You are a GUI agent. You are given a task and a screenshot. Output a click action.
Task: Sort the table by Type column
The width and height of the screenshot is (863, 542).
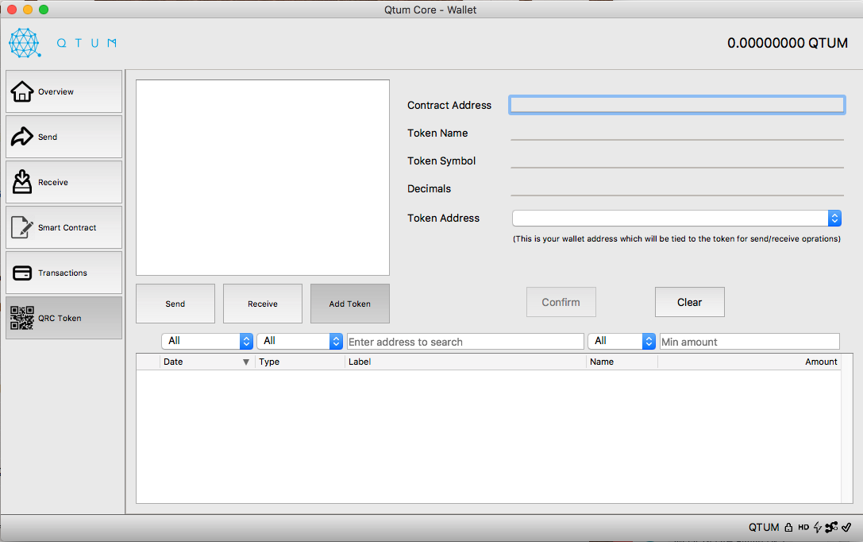(x=300, y=362)
